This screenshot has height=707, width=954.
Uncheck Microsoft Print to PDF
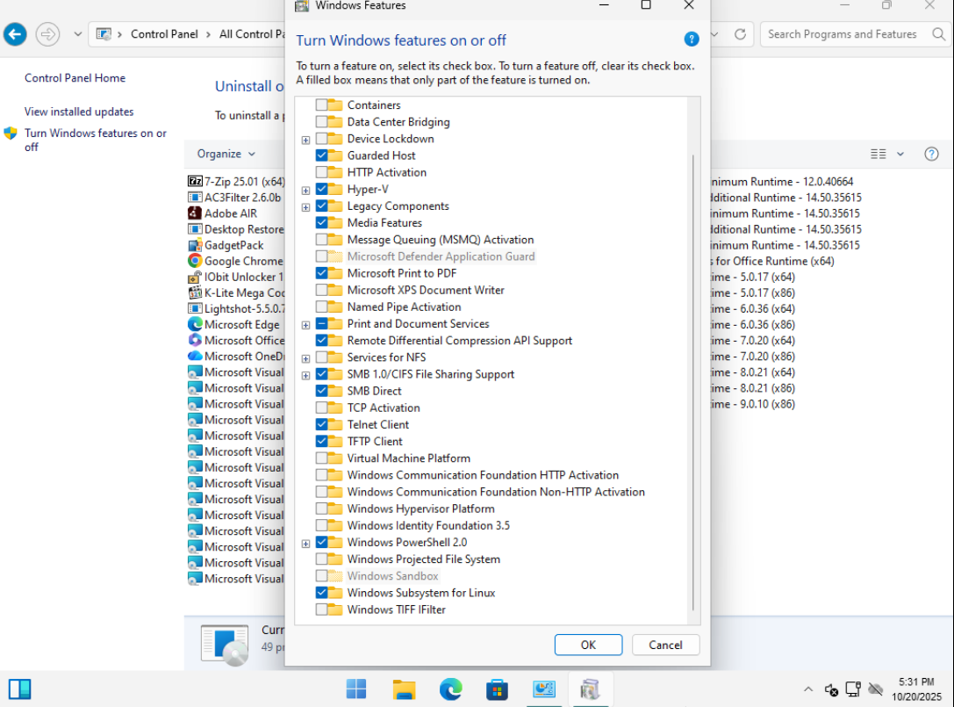coord(321,273)
